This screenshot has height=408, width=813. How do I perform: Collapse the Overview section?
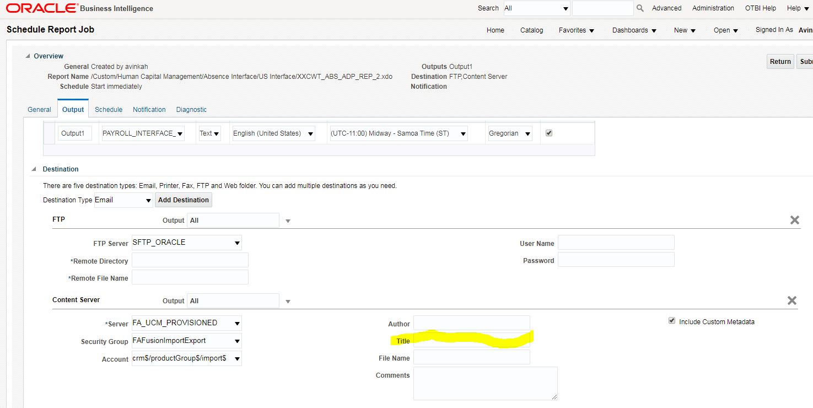pos(28,56)
